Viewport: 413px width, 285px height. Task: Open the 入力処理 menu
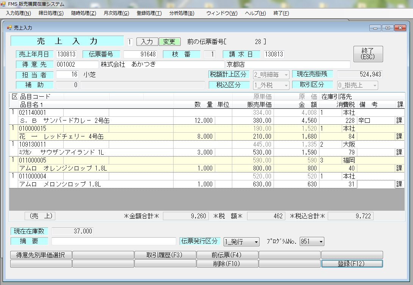click(19, 13)
